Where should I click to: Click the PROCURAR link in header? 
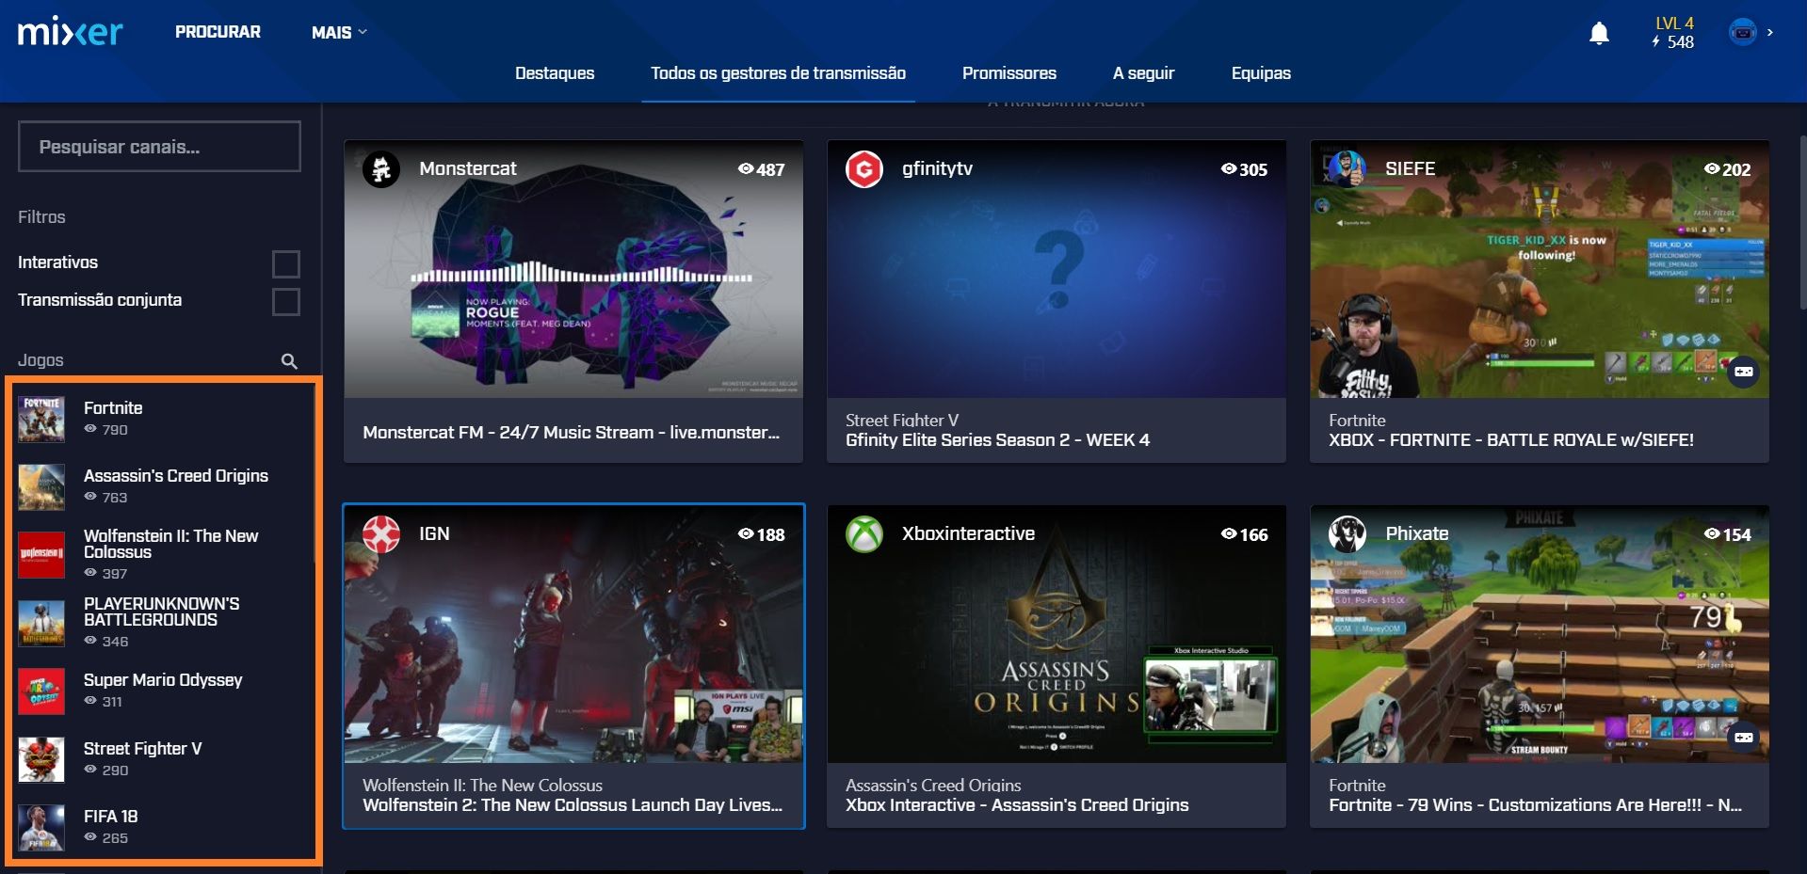pyautogui.click(x=218, y=32)
